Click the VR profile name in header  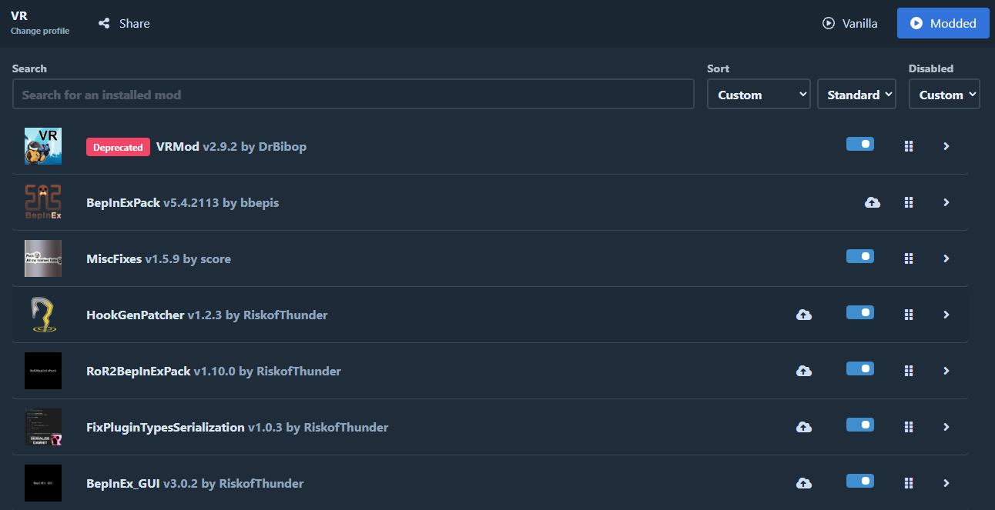click(19, 15)
